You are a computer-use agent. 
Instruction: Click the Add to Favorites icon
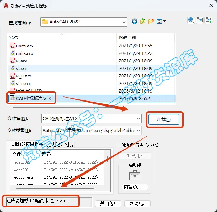(208, 20)
